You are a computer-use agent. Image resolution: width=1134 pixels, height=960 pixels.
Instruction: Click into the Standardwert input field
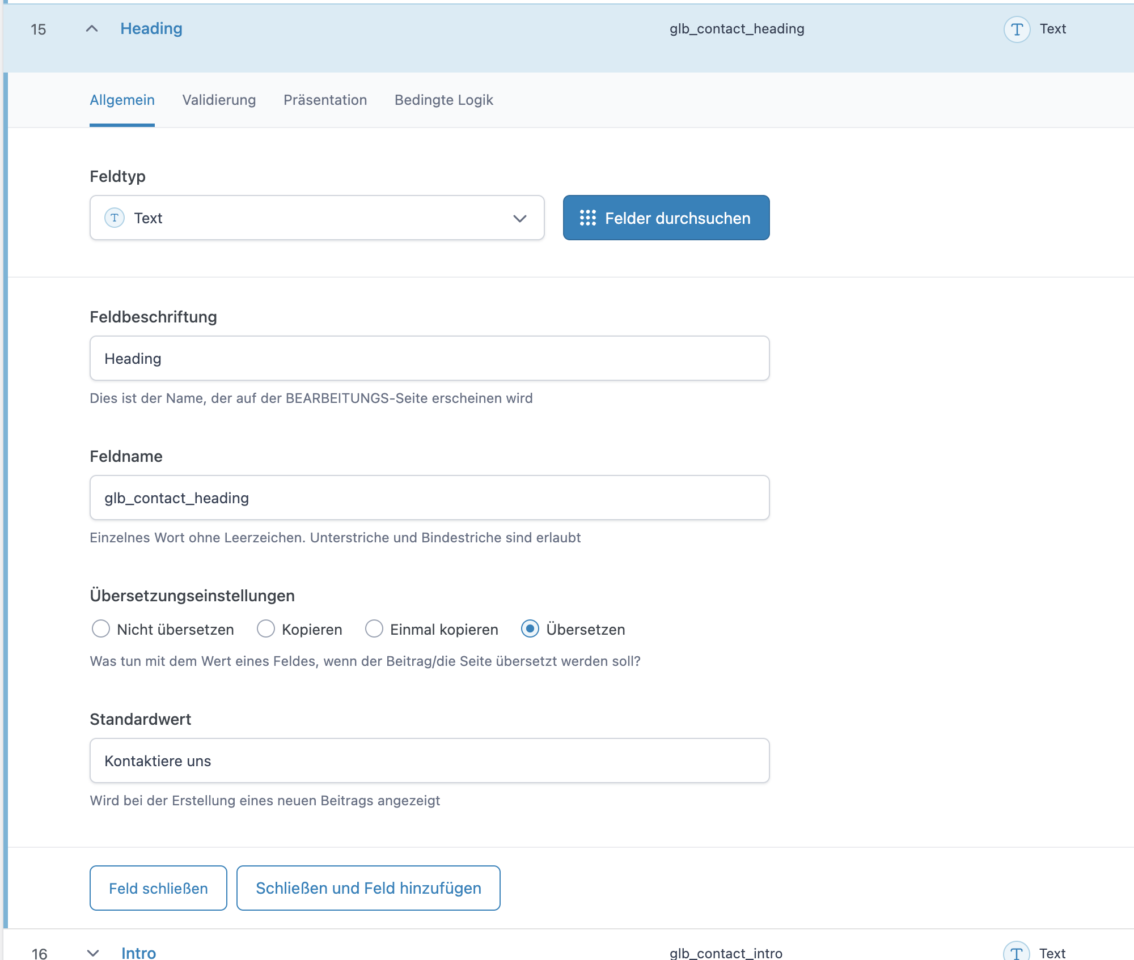pyautogui.click(x=429, y=761)
